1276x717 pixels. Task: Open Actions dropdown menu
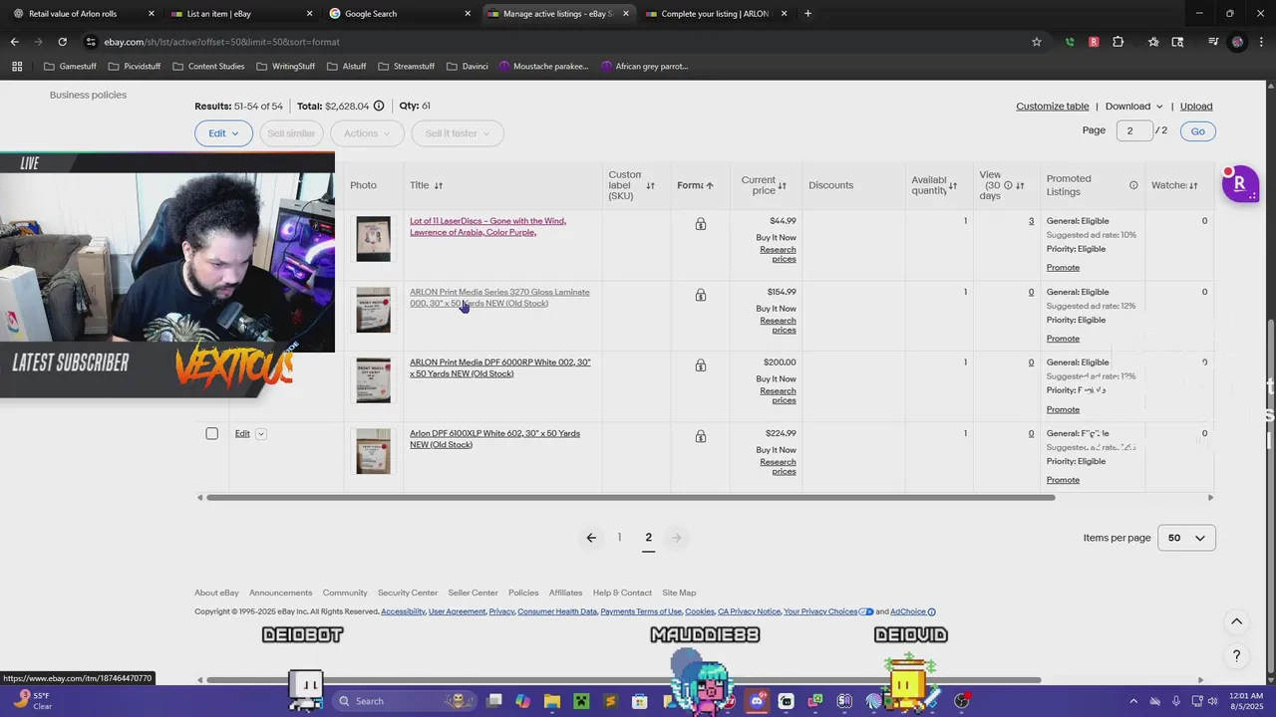pyautogui.click(x=369, y=133)
